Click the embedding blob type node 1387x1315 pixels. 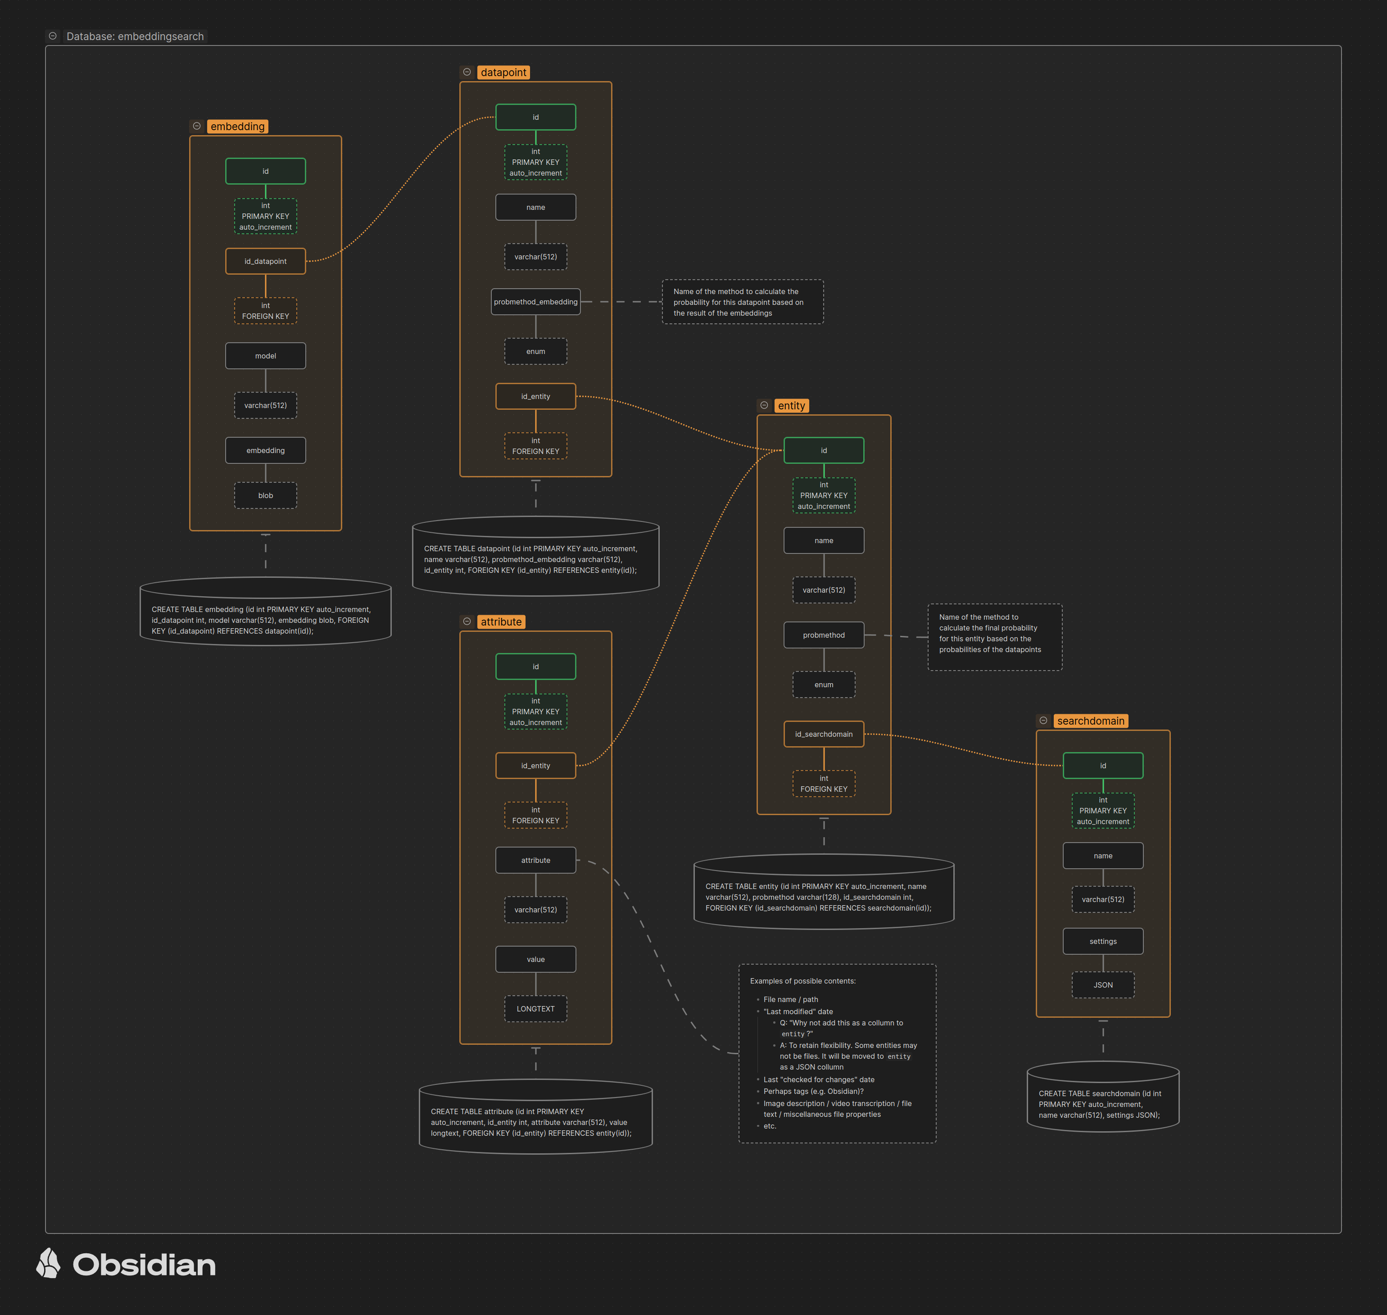click(x=266, y=495)
